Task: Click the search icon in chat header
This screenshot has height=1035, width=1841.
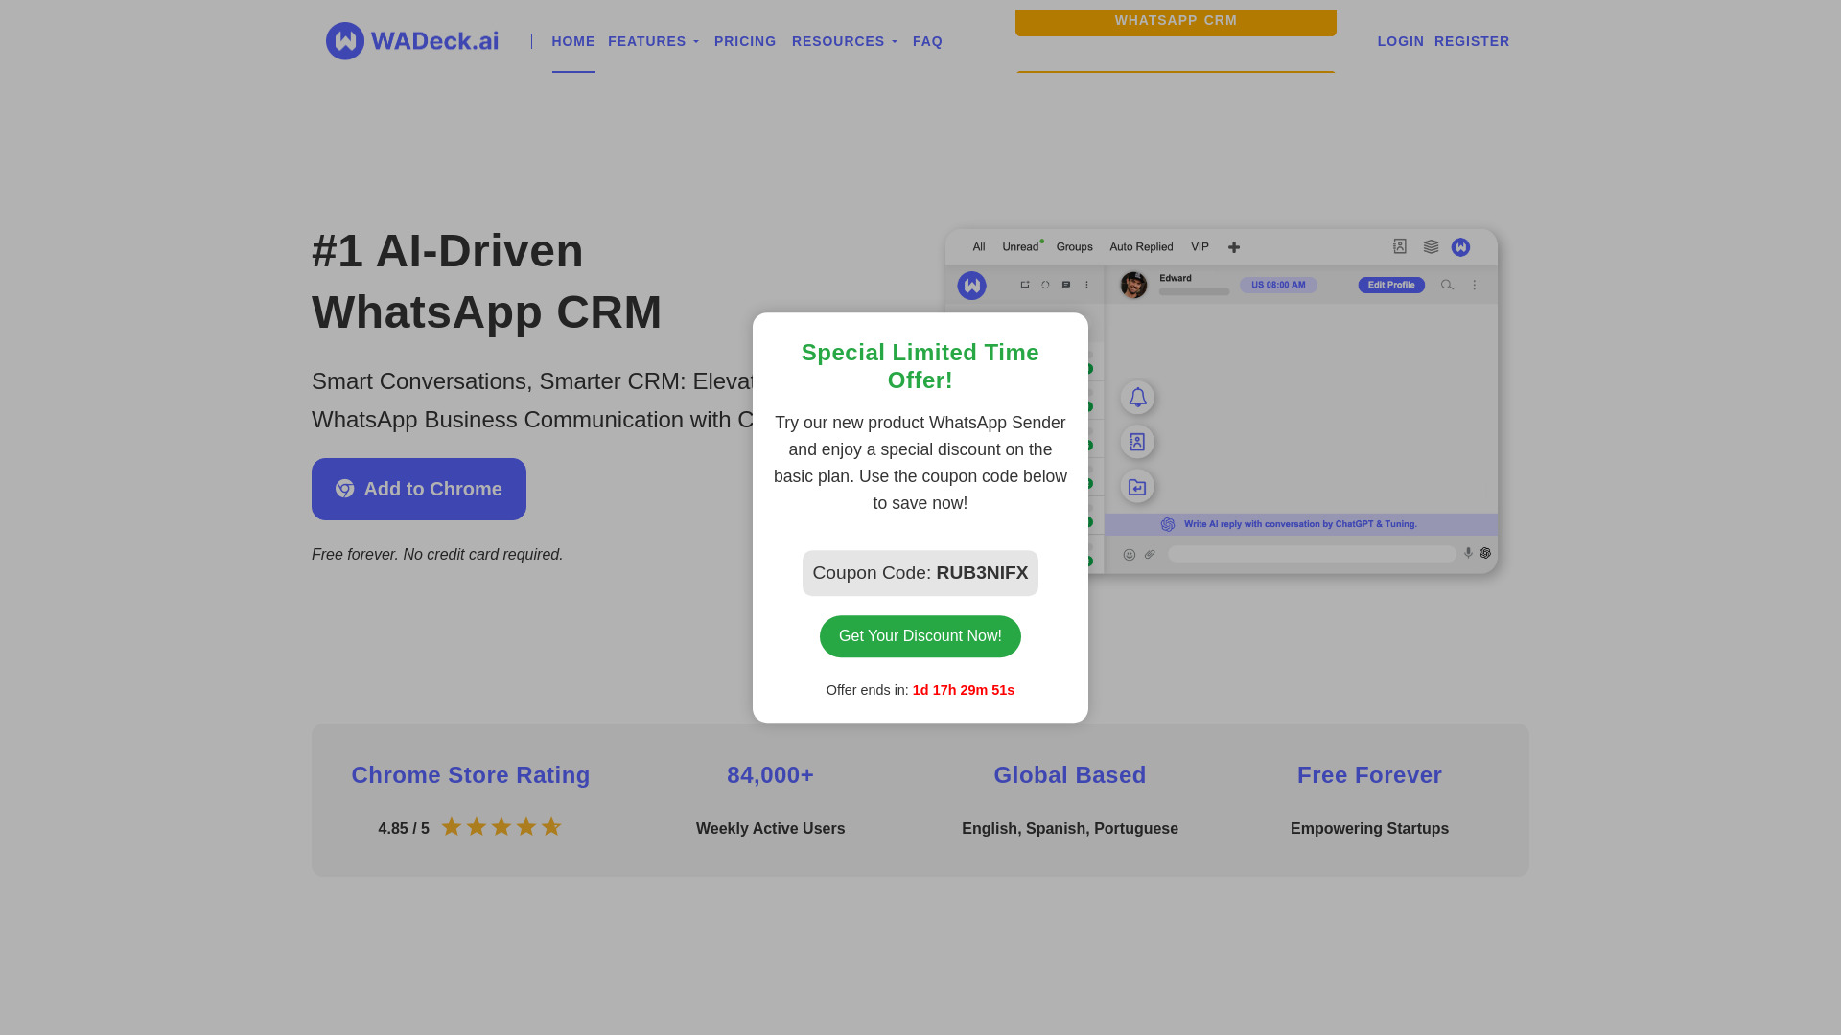Action: 1448,285
